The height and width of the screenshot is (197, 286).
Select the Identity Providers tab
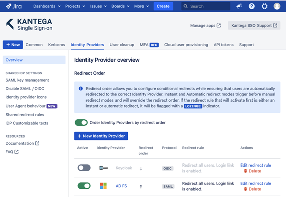click(x=88, y=45)
